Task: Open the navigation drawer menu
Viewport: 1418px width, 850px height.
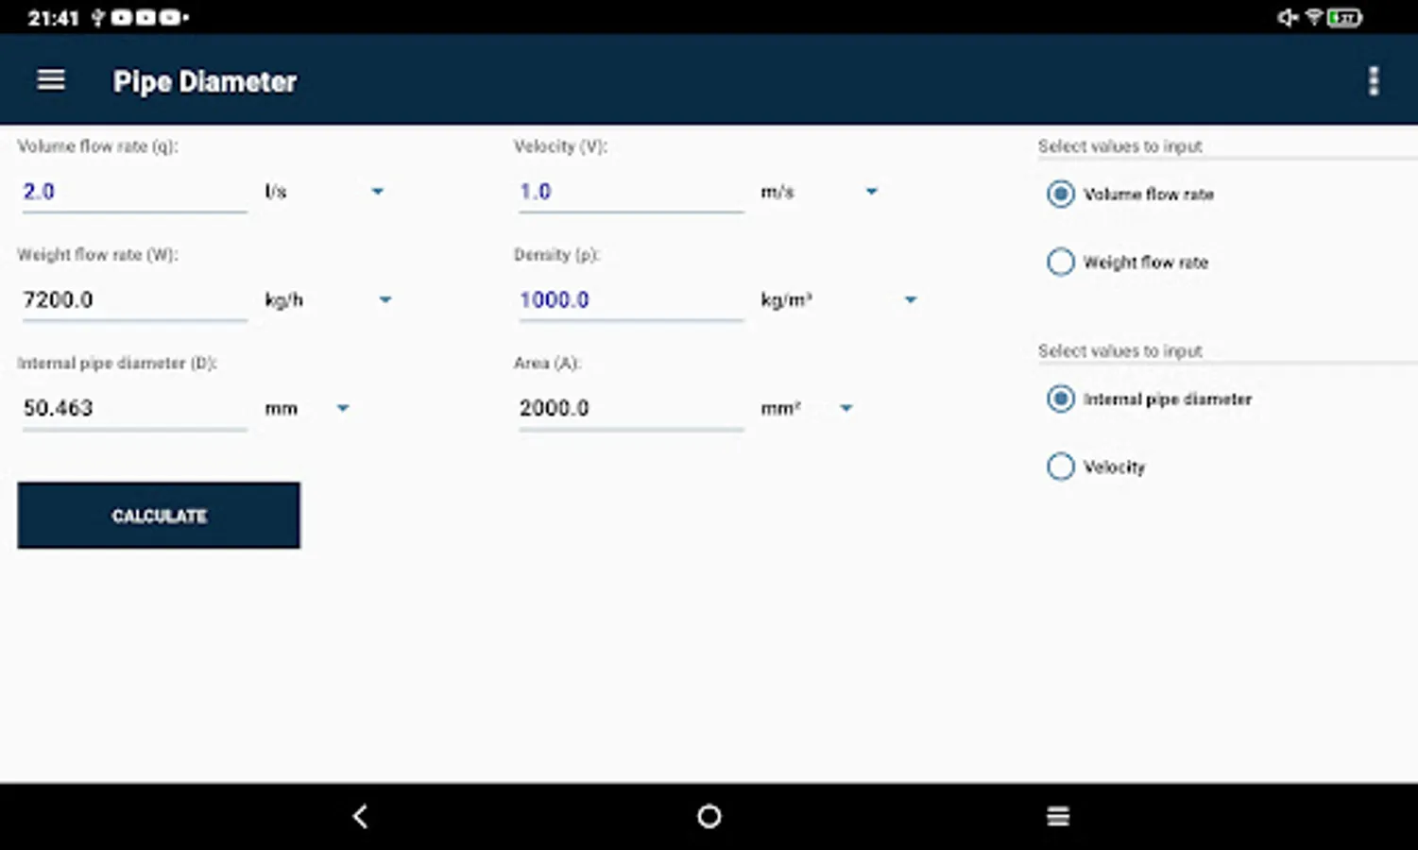Action: coord(50,79)
